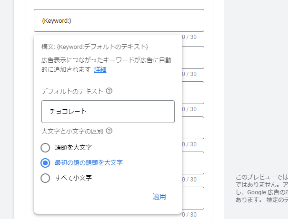Screen dimensions: 288x219
Task: Click the 構文: {Keyword:デフォルトのテキスト} syntax text
Action: point(95,47)
